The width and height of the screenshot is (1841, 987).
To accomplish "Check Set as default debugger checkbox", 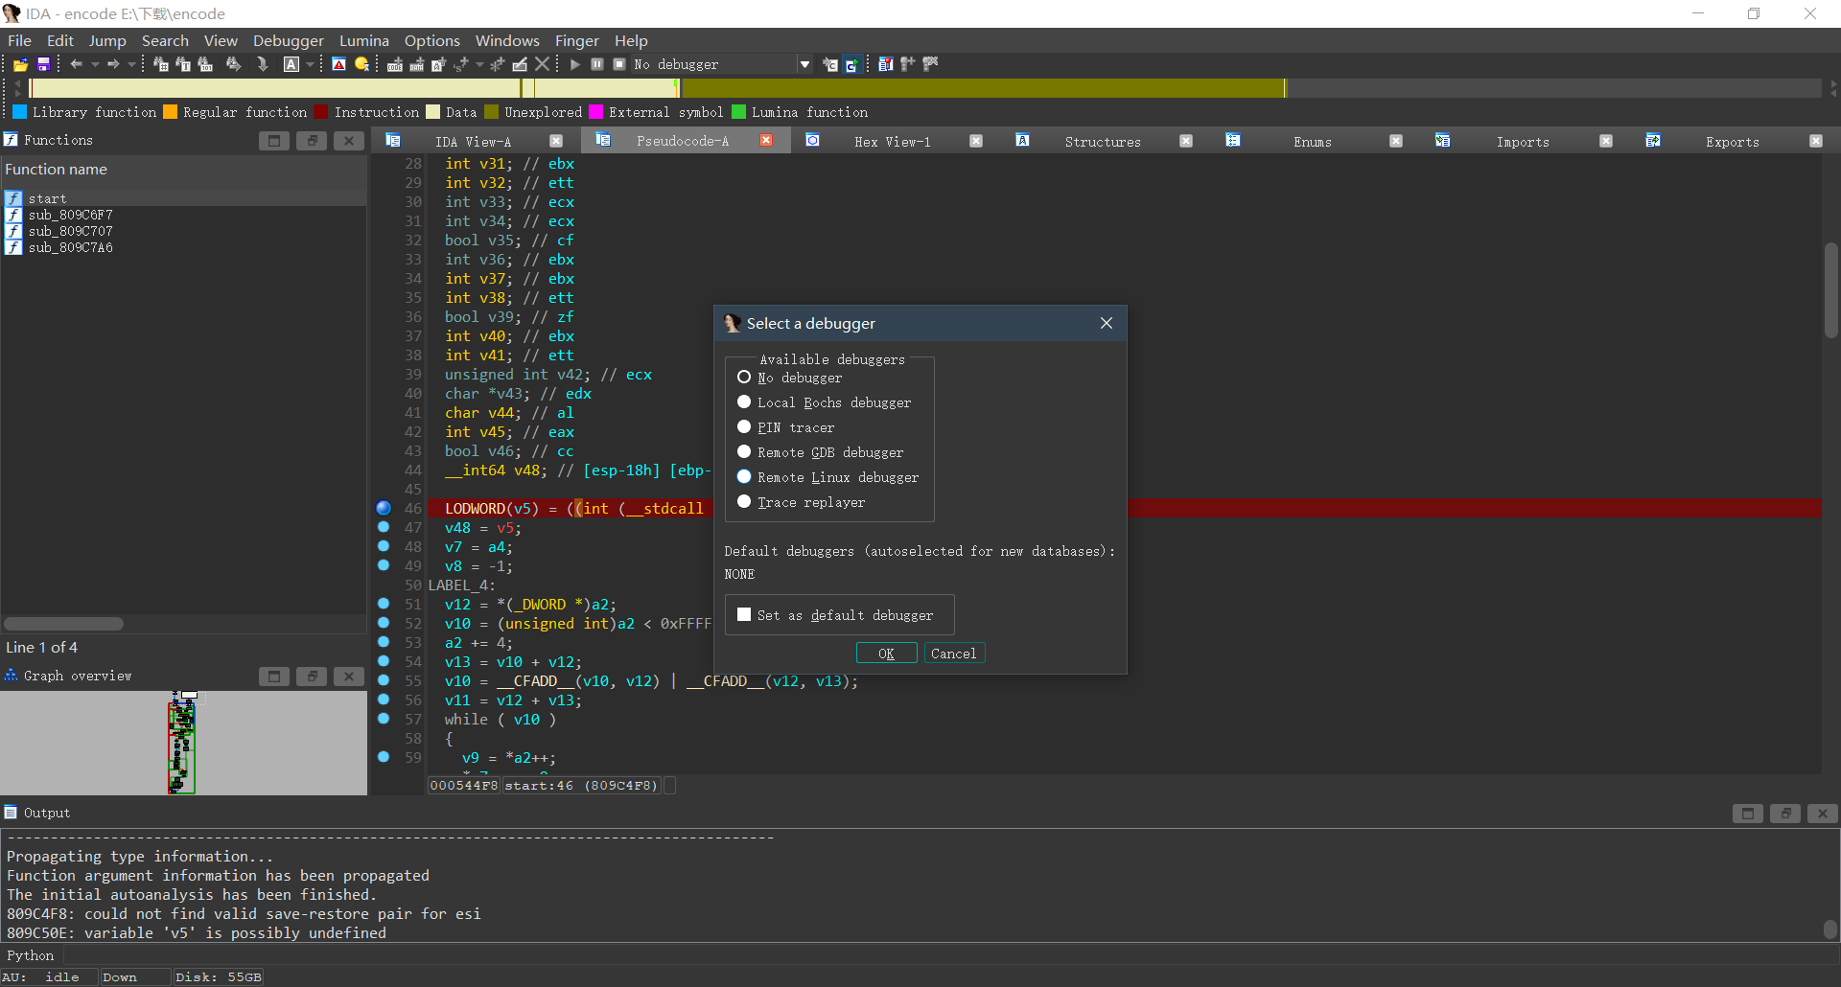I will coord(835,615).
